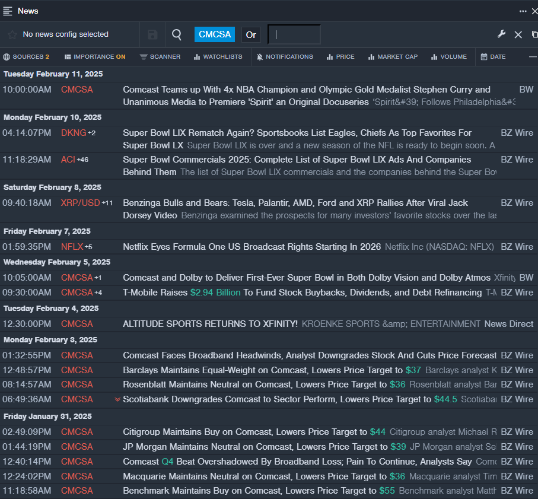Image resolution: width=538 pixels, height=499 pixels.
Task: Click the BW source on the 10:05:00AM row
Action: tap(526, 278)
